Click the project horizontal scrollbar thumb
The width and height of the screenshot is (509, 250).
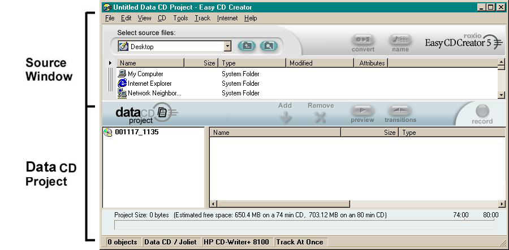(283, 204)
